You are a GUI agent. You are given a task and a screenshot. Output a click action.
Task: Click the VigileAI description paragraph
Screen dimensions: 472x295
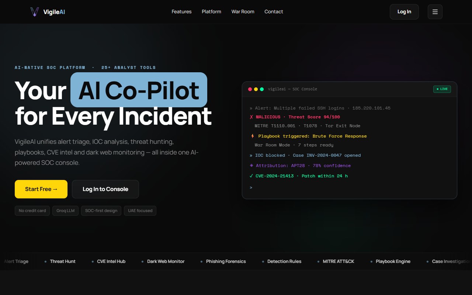tap(107, 152)
